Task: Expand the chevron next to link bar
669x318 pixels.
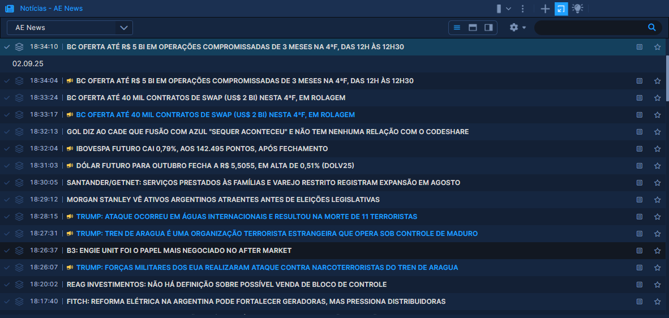Action: [x=508, y=8]
